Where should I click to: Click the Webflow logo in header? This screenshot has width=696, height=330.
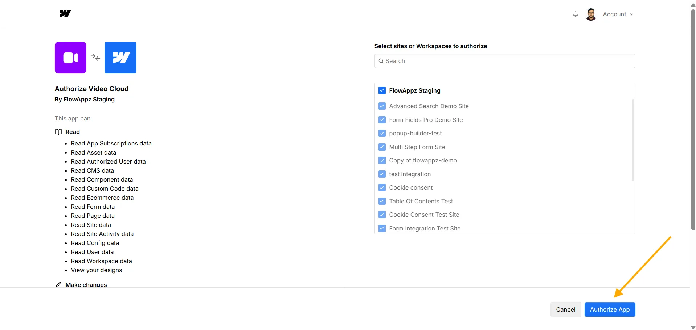click(65, 13)
